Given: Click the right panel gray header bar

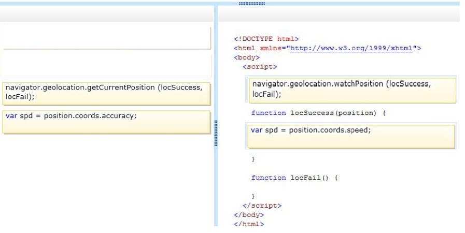Looking at the screenshot, I should click(x=339, y=13).
